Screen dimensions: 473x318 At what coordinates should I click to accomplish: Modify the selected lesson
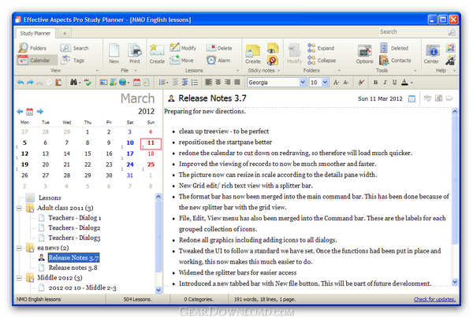tap(183, 48)
